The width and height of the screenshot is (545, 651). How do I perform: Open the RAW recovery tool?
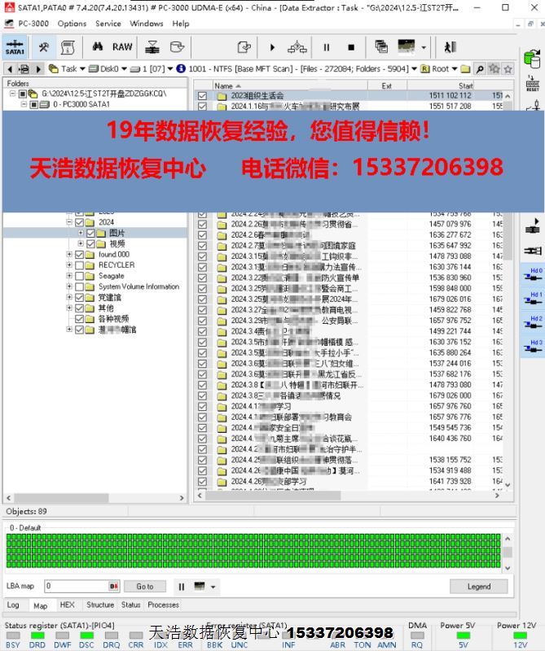tap(122, 47)
